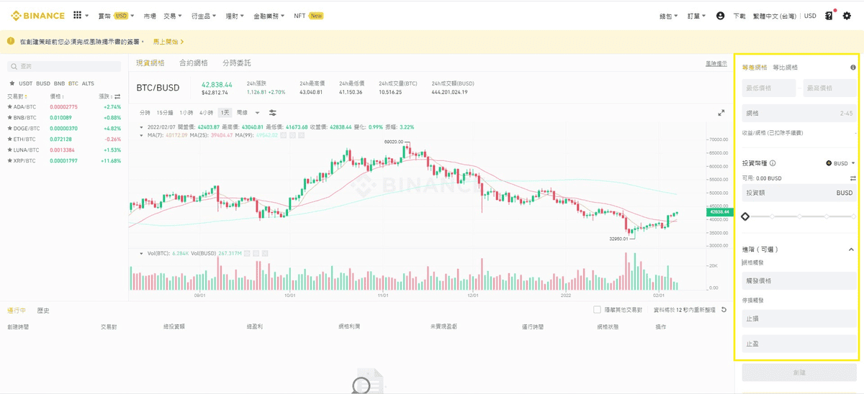Click the 下載 link
Image resolution: width=864 pixels, height=394 pixels.
point(739,16)
